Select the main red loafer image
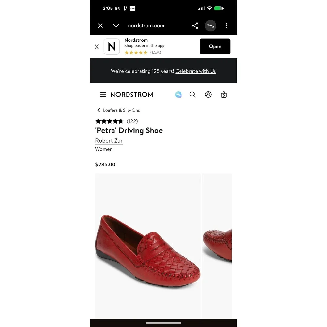Viewport: 327px width, 327px height. click(x=148, y=246)
